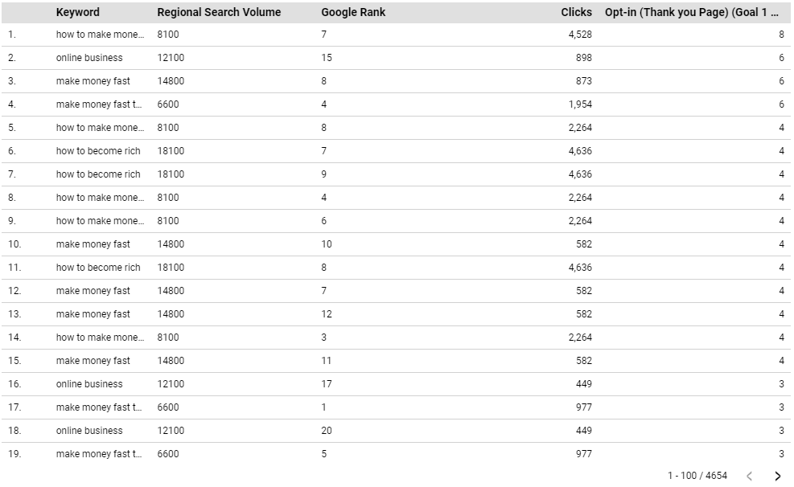Click "online business" keyword in row 2
The width and height of the screenshot is (794, 487).
(89, 58)
